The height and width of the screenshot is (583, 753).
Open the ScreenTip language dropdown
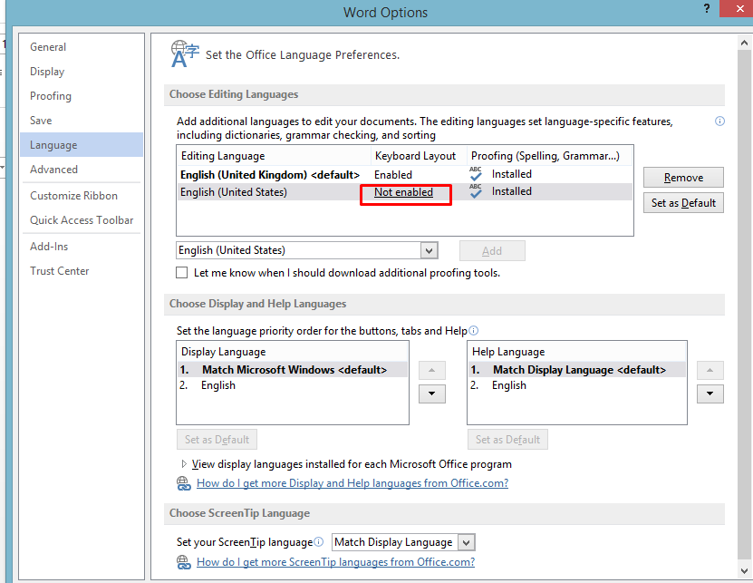pyautogui.click(x=466, y=542)
